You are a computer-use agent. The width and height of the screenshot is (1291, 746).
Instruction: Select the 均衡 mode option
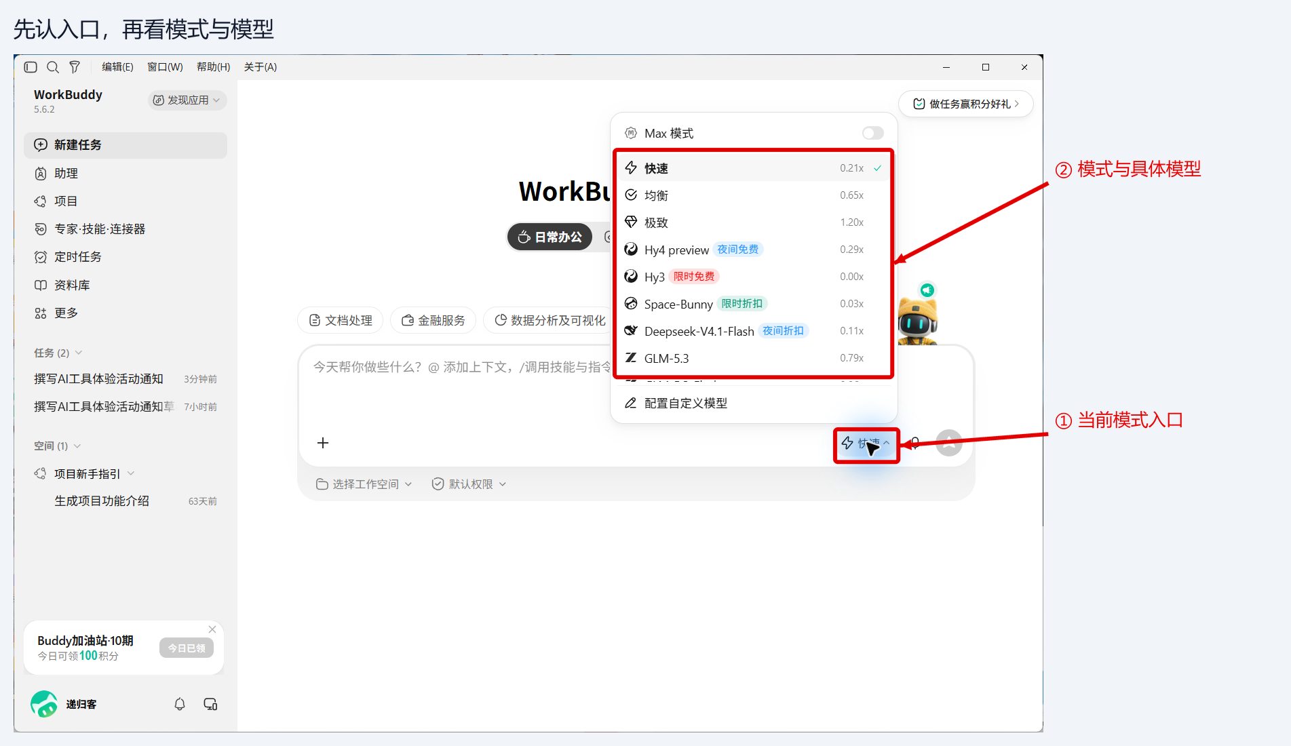point(753,195)
